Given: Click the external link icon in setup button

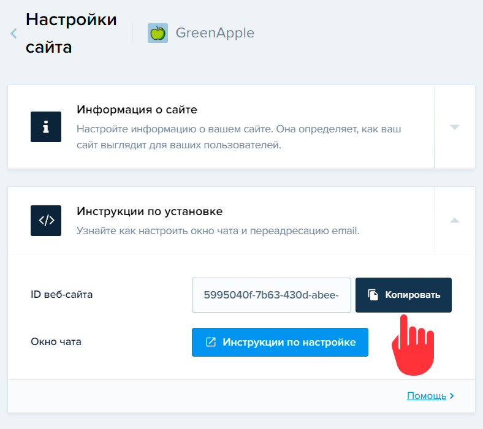Looking at the screenshot, I should pos(211,342).
